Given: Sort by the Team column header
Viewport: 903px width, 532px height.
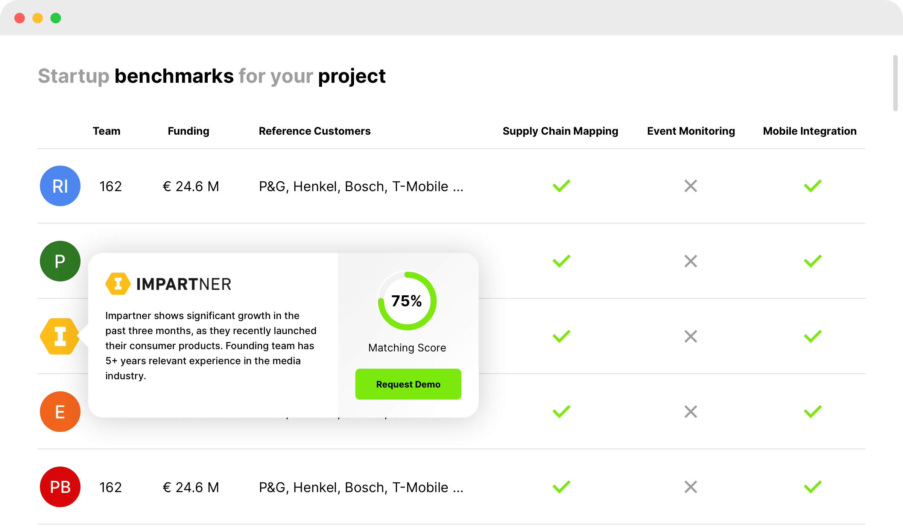Looking at the screenshot, I should [106, 131].
